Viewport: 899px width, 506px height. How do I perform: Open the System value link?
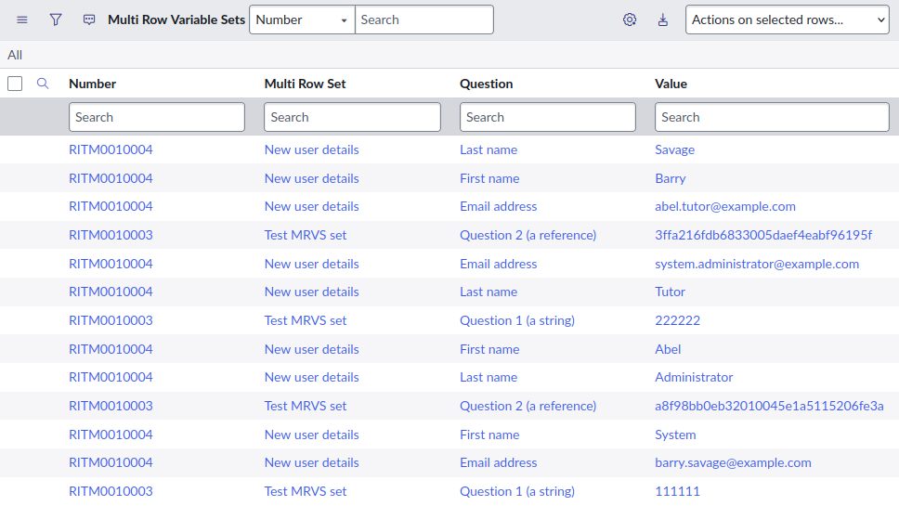[x=675, y=435]
